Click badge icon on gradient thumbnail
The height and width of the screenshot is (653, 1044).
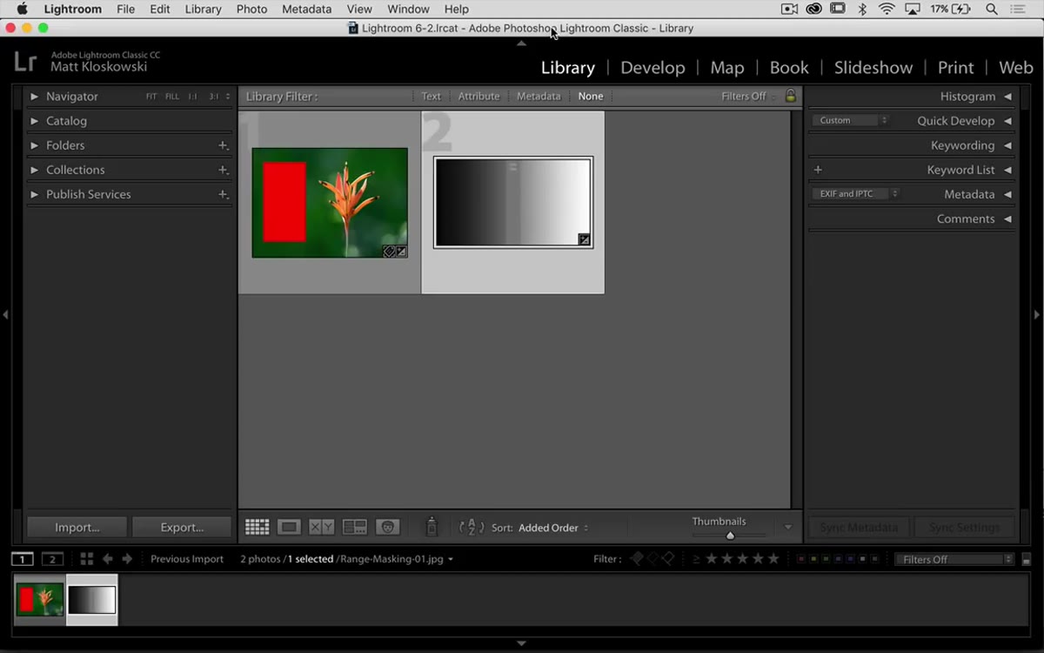click(584, 239)
